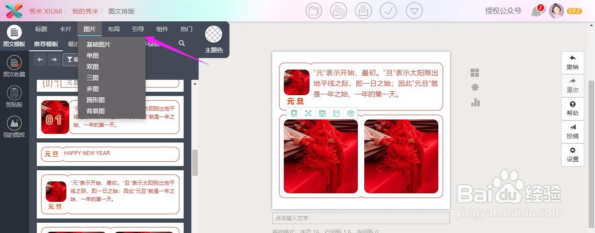Open 我的图库 sidebar icon
The height and width of the screenshot is (233, 595).
pyautogui.click(x=14, y=127)
